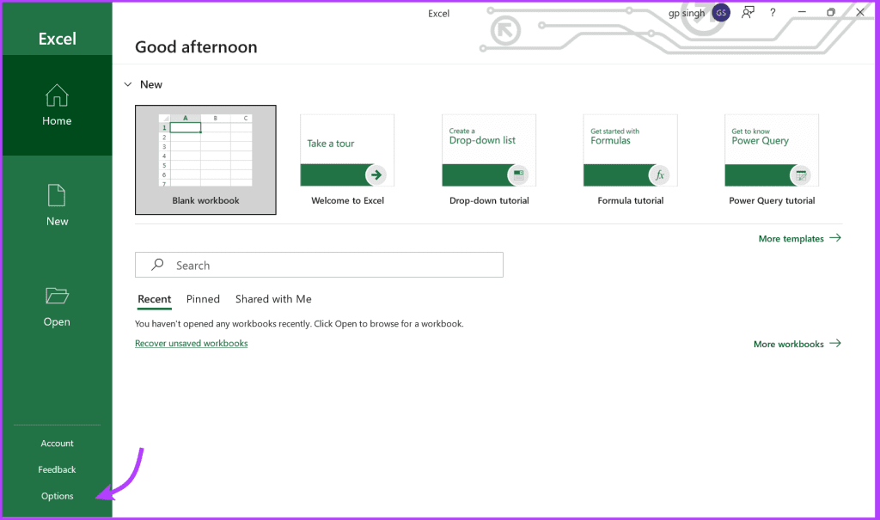This screenshot has height=520, width=880.
Task: Restore down the Excel window
Action: [x=831, y=12]
